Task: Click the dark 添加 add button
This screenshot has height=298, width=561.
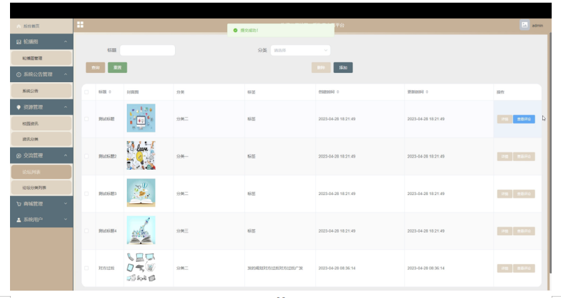Action: coord(343,67)
